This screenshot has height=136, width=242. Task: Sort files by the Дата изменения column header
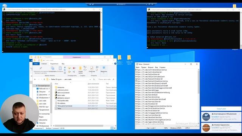point(93,83)
